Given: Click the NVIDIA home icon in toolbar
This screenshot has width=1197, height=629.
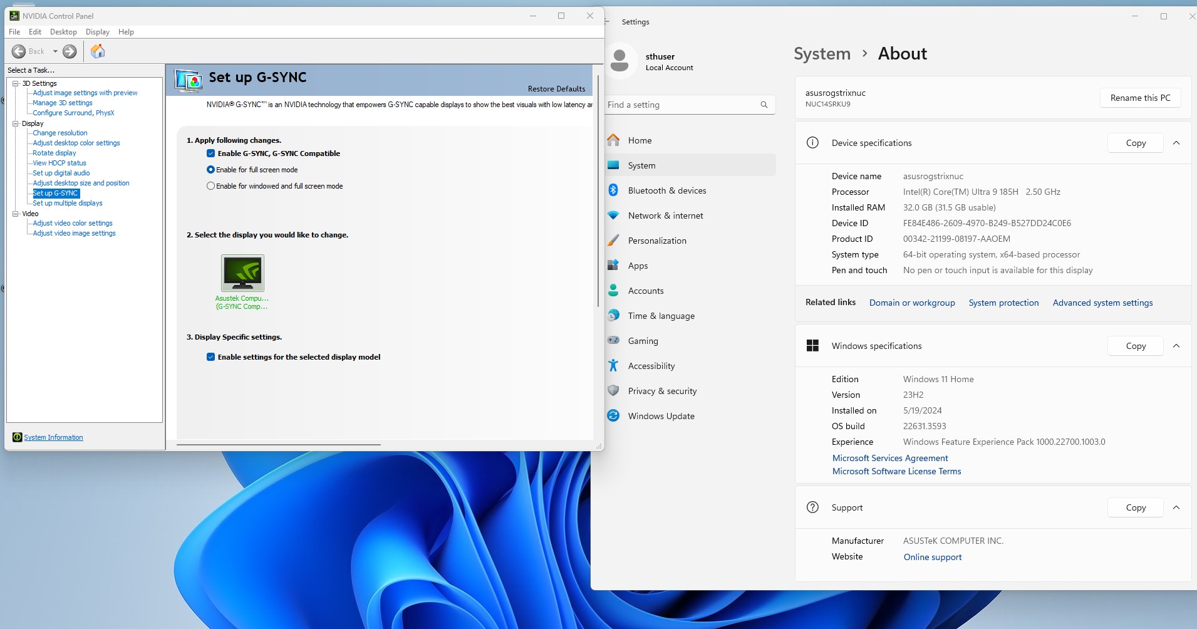Looking at the screenshot, I should 98,51.
